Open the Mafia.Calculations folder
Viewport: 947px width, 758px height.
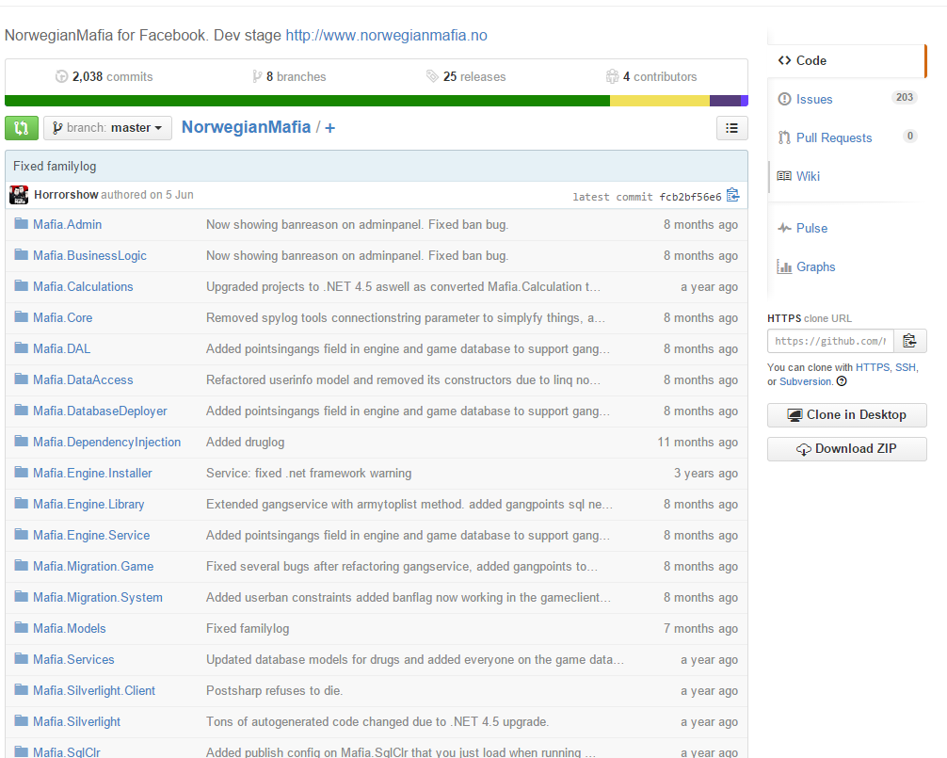pos(84,287)
